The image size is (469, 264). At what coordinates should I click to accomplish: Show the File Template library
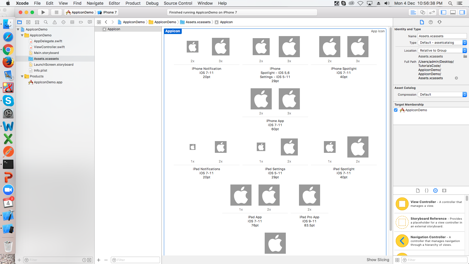pyautogui.click(x=418, y=190)
